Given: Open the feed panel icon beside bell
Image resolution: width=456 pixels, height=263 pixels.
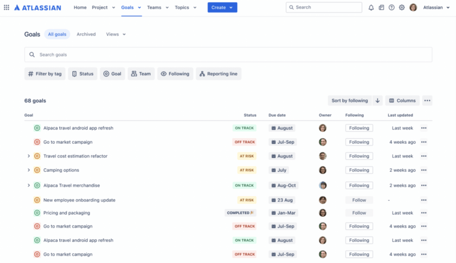Looking at the screenshot, I should coord(381,7).
